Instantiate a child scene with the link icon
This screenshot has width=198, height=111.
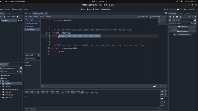pyautogui.click(x=4, y=17)
